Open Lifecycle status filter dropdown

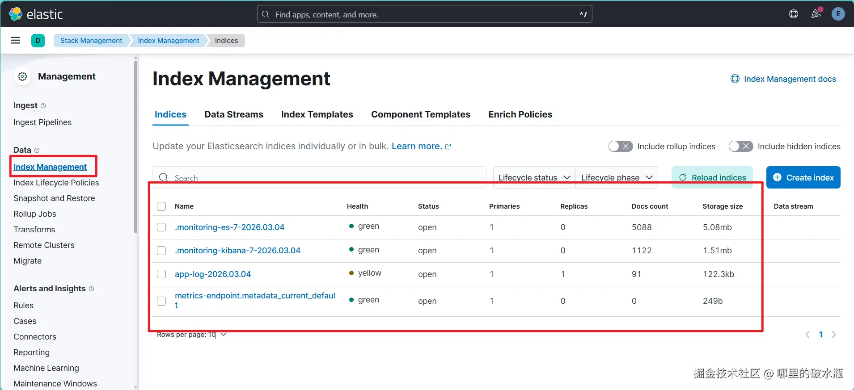[x=534, y=177]
